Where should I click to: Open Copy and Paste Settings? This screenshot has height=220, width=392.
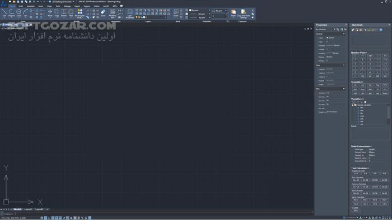(244, 14)
